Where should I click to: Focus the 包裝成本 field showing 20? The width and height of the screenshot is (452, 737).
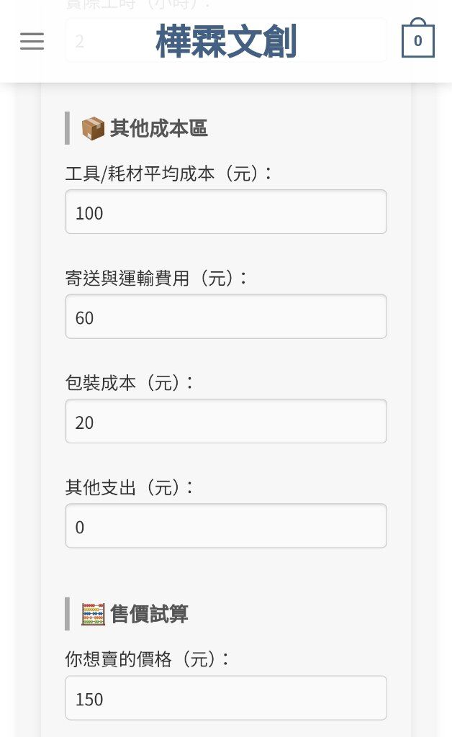[x=226, y=421]
